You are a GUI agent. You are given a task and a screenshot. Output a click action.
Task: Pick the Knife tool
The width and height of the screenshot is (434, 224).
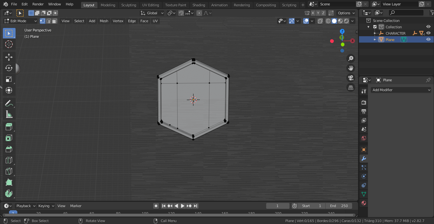9,172
